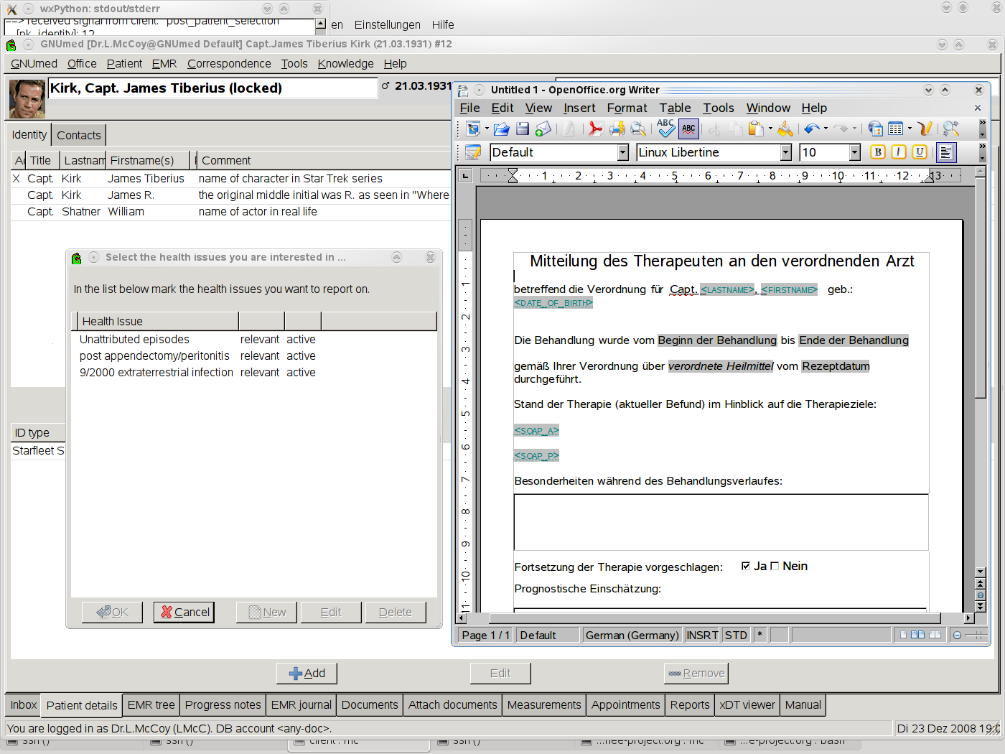Toggle INSRT insert mode in status bar

tap(702, 635)
